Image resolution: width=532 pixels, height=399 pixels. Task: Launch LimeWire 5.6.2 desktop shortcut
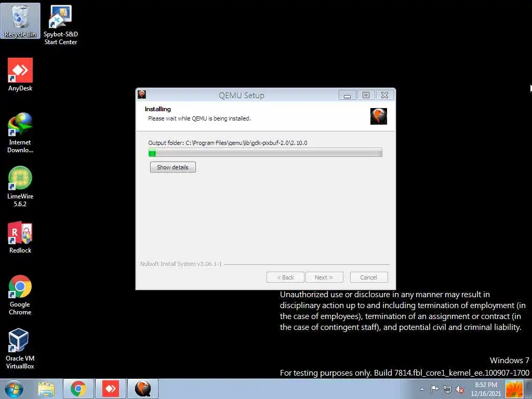20,187
